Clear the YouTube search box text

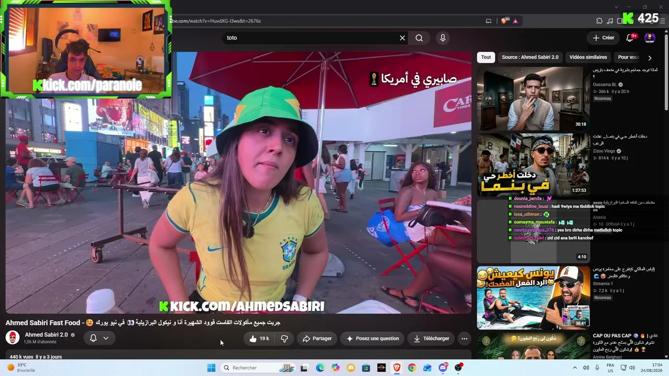coord(402,38)
